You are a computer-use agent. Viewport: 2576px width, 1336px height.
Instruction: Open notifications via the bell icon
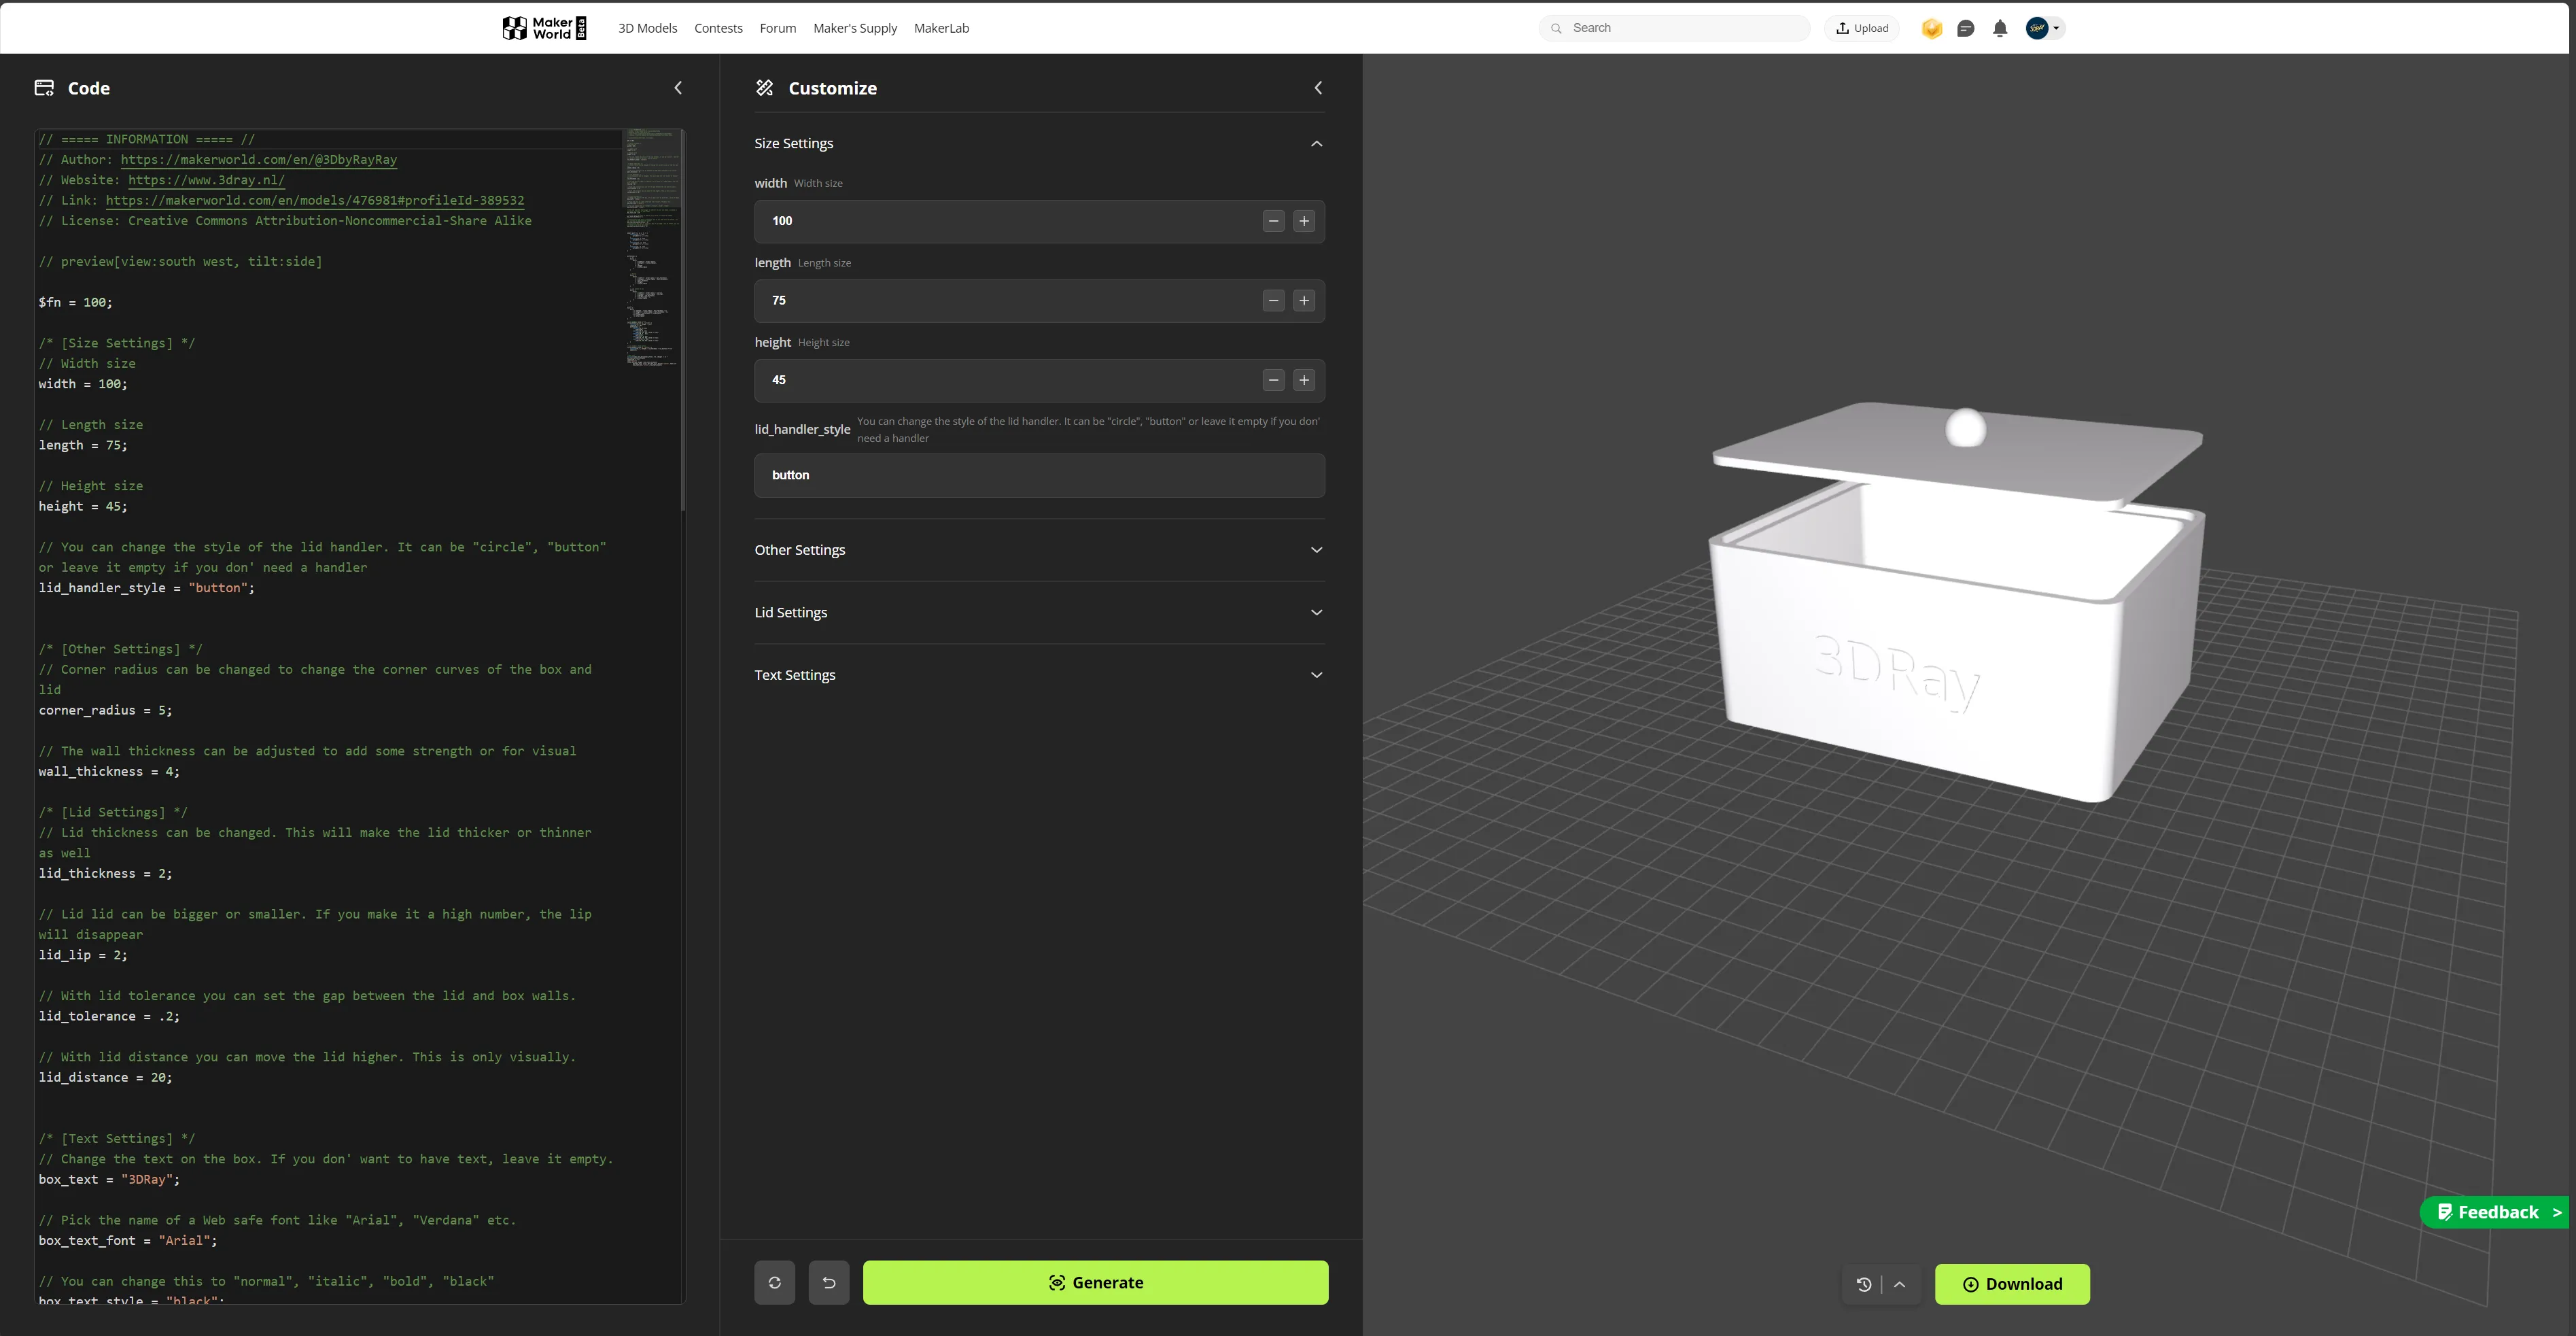[x=2001, y=28]
